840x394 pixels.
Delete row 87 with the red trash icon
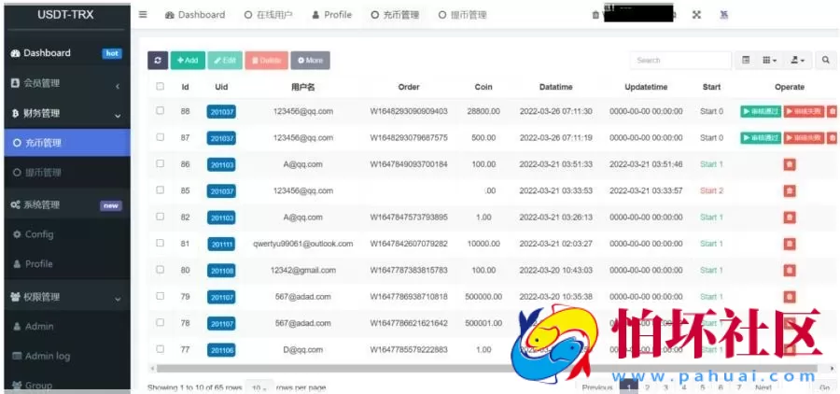832,138
